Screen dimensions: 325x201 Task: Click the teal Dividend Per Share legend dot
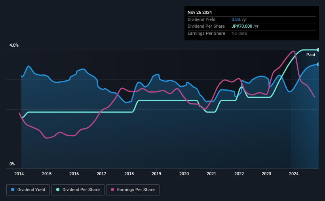58,190
